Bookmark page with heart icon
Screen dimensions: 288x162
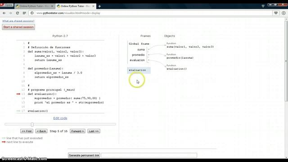(276, 13)
